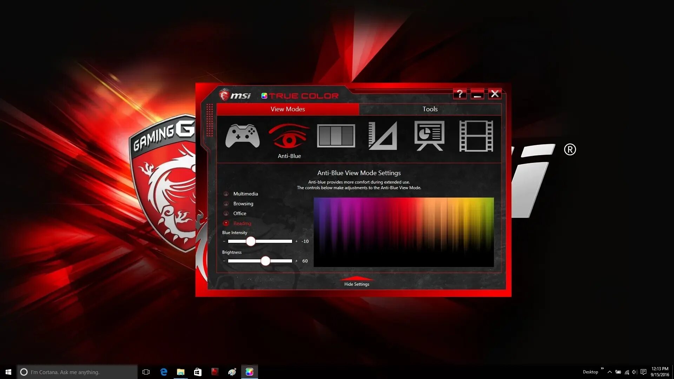Screen dimensions: 674x379
Task: Select the Movie filmstrip mode icon
Action: [476, 136]
